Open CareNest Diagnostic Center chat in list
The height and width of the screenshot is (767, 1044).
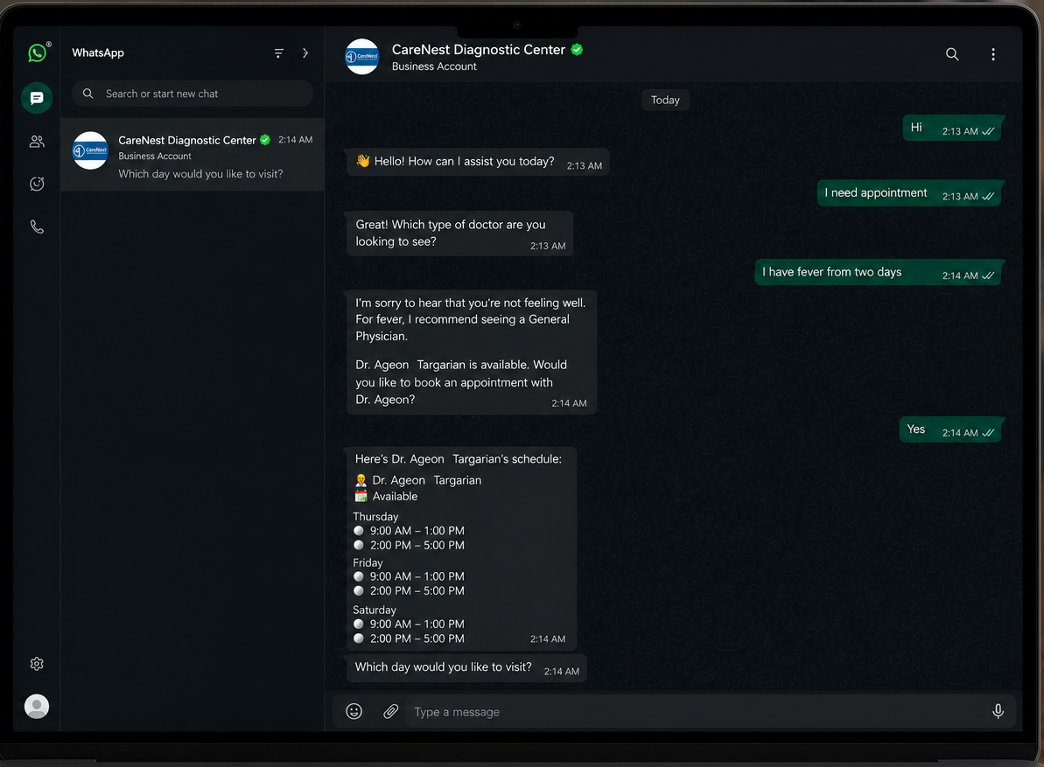pyautogui.click(x=193, y=155)
